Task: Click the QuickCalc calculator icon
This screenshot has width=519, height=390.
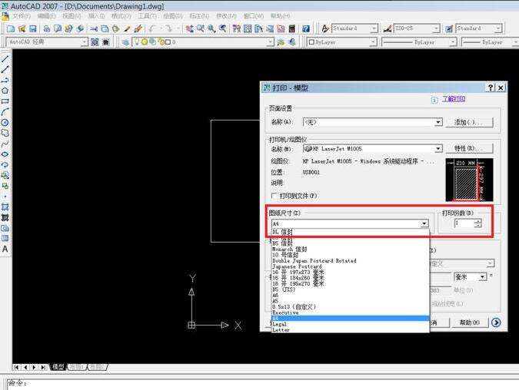Action: click(291, 28)
